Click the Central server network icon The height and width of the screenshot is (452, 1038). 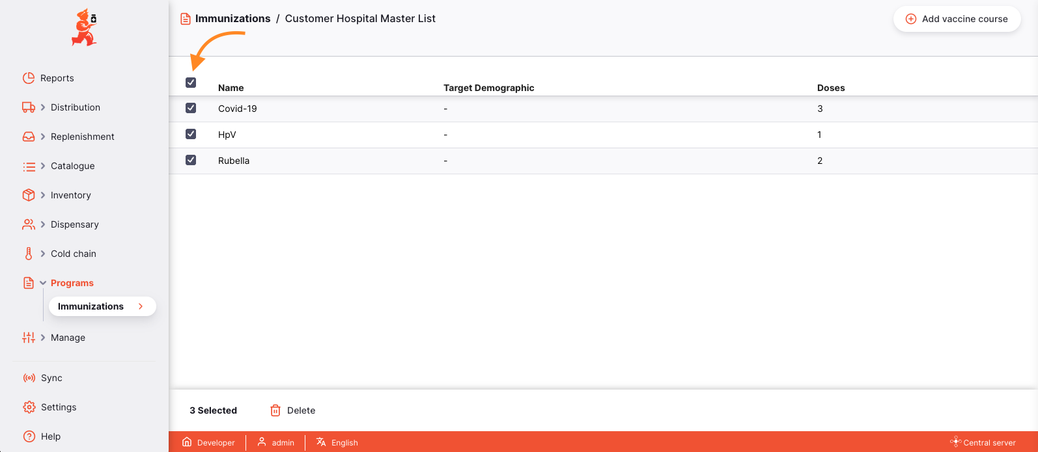point(956,442)
